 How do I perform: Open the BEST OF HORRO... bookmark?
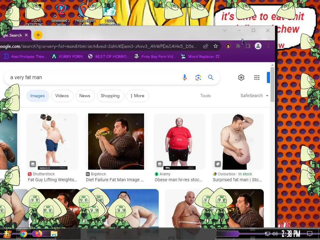click(x=108, y=57)
